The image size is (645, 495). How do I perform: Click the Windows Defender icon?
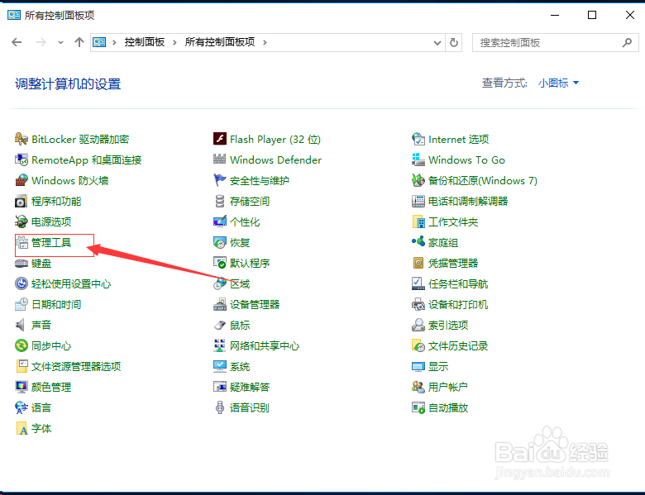tap(220, 159)
